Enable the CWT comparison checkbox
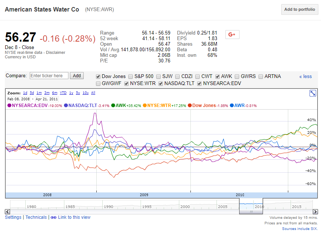The width and height of the screenshot is (321, 237). pyautogui.click(x=198, y=77)
